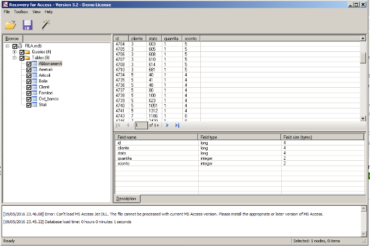Click the Database load time log line

pos(67,222)
